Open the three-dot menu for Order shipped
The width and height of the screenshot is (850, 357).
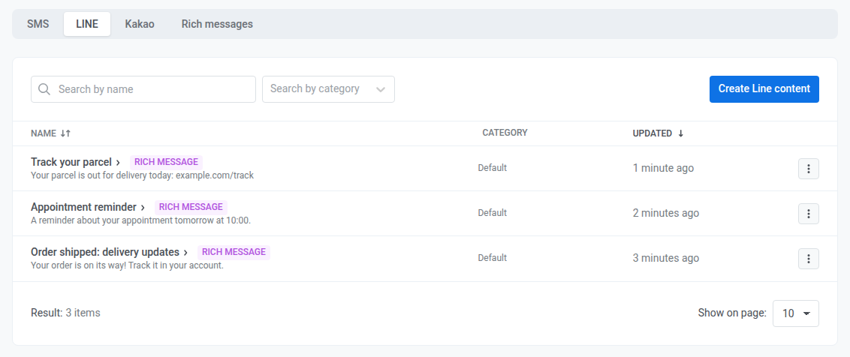[808, 259]
